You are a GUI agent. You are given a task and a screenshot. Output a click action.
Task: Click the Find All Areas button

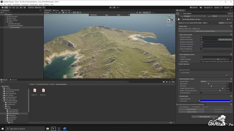[x=192, y=109]
